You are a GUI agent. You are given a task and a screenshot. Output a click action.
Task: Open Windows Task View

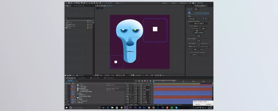tap(103, 108)
